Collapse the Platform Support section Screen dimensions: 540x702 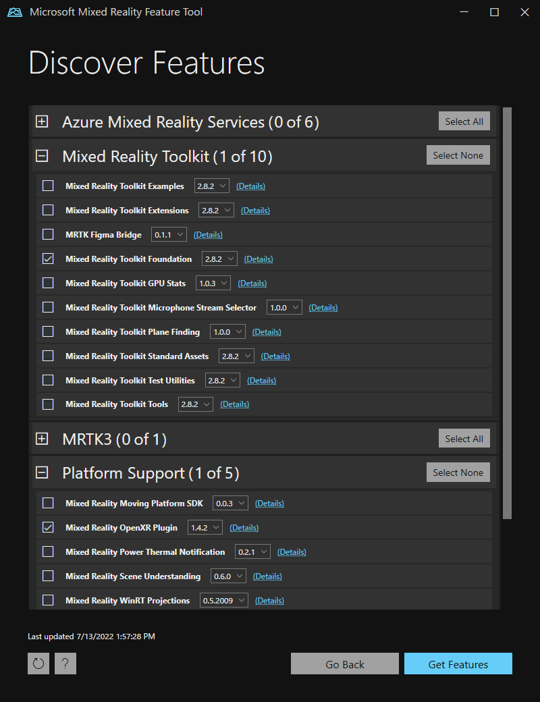[42, 473]
